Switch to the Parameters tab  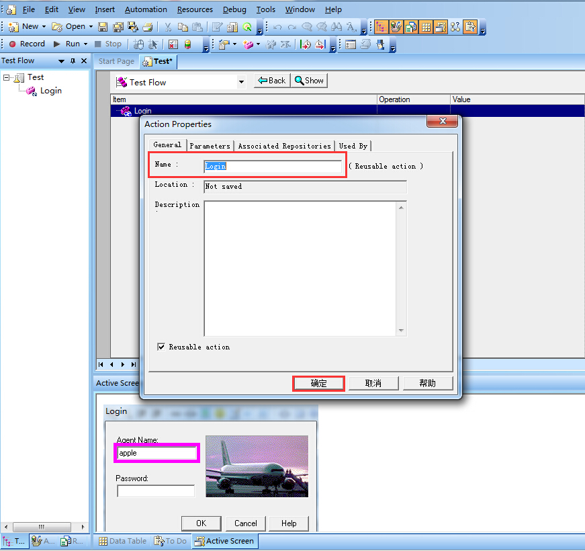coord(210,146)
